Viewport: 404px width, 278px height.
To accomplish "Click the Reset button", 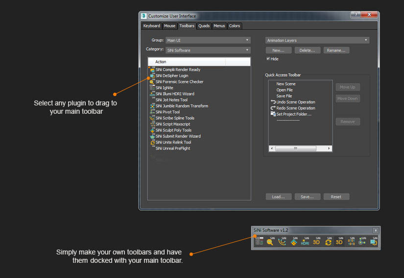I will [336, 197].
